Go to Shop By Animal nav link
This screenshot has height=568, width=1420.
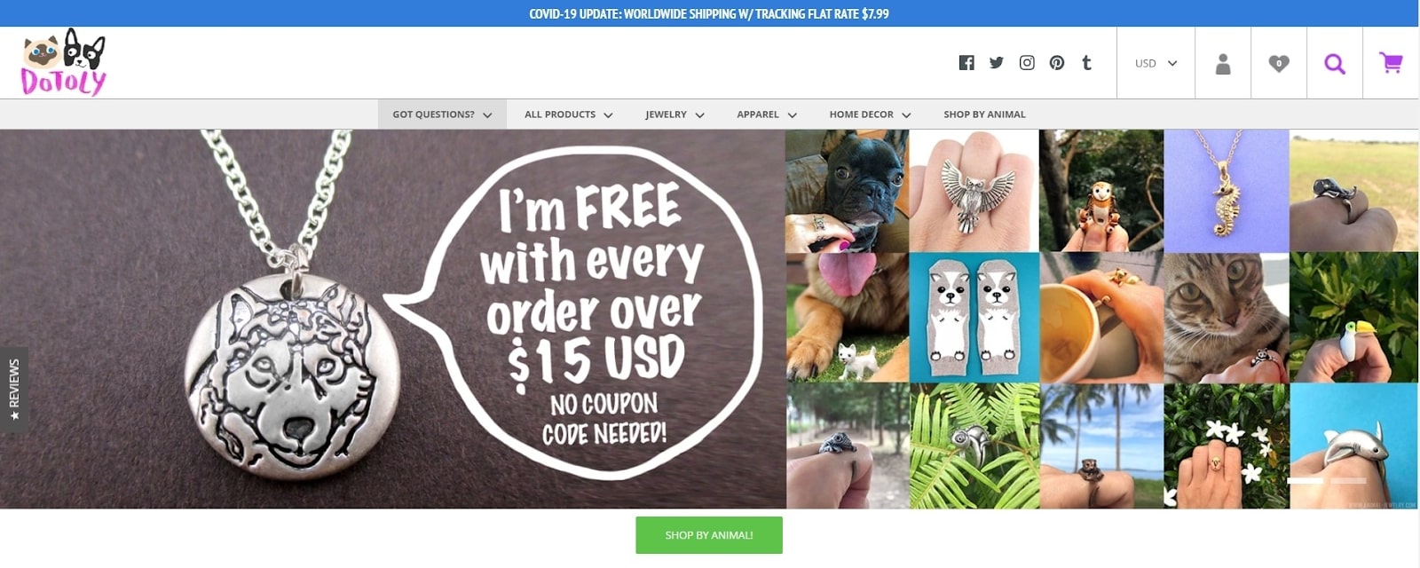pyautogui.click(x=984, y=114)
